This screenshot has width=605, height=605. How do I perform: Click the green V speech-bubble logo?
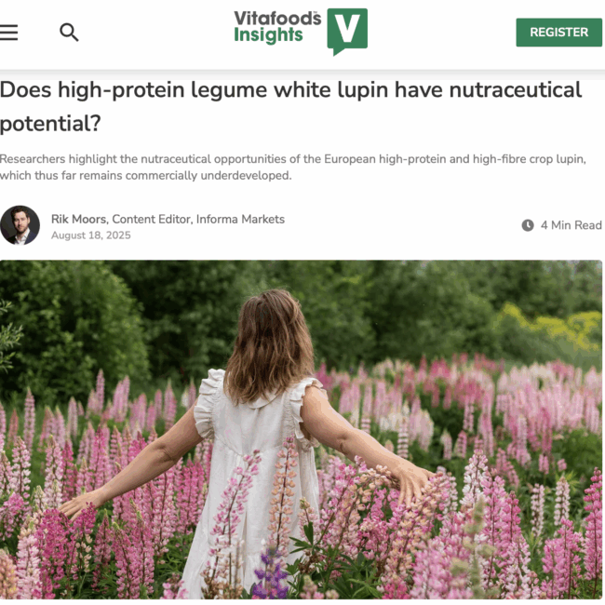tap(347, 32)
